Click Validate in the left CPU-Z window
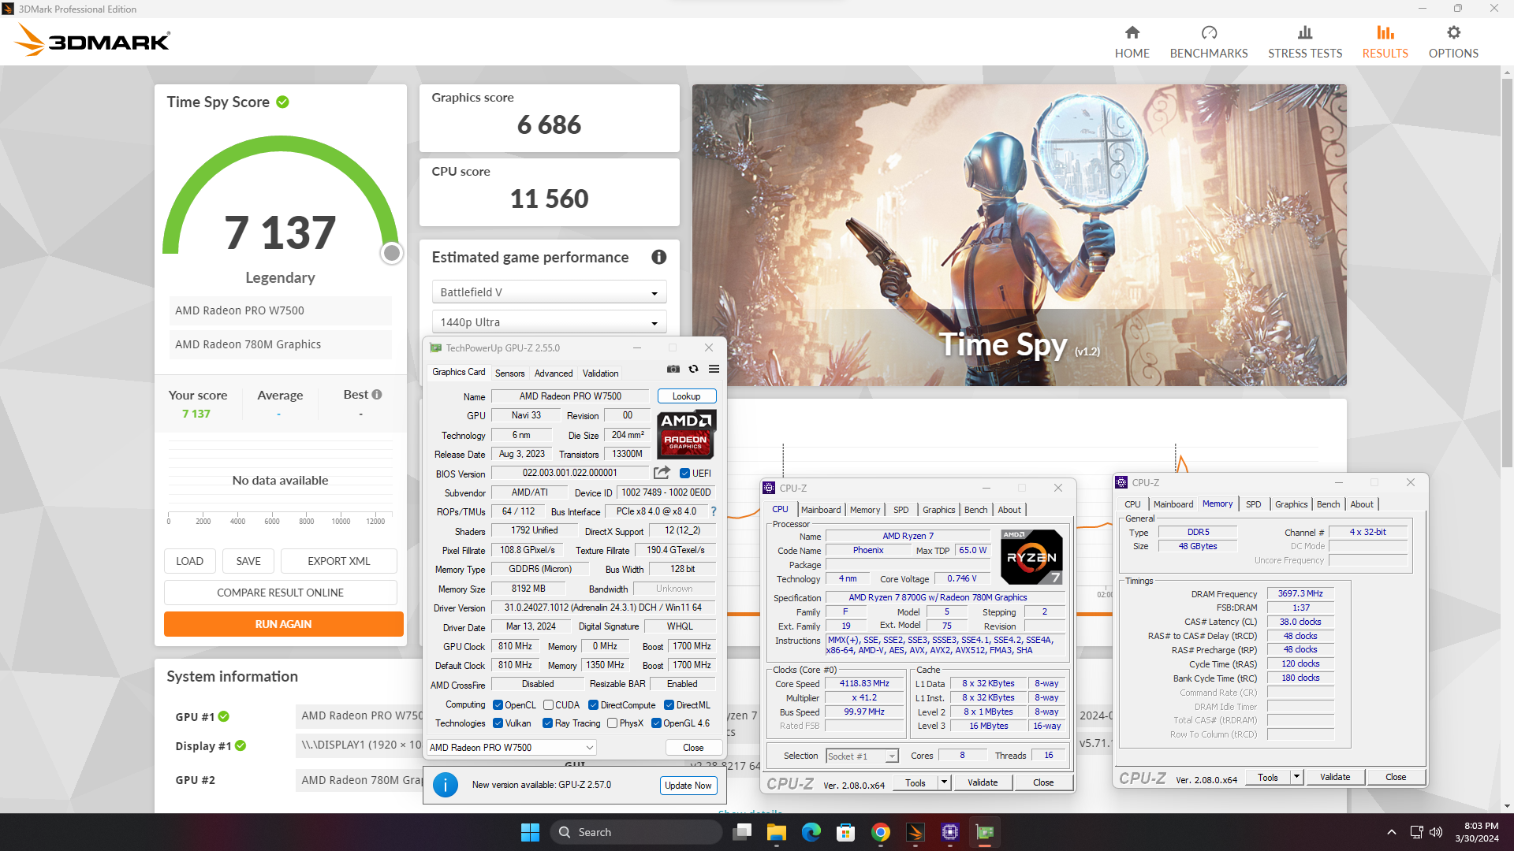Viewport: 1514px width, 851px height. pos(983,782)
